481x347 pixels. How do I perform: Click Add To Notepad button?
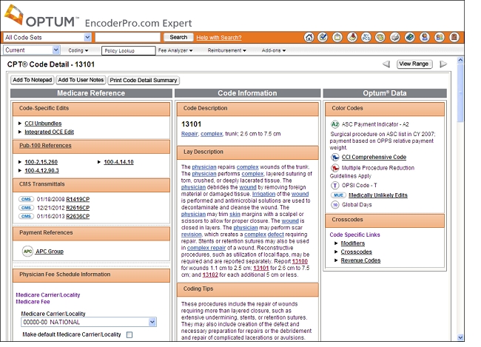[x=33, y=80]
